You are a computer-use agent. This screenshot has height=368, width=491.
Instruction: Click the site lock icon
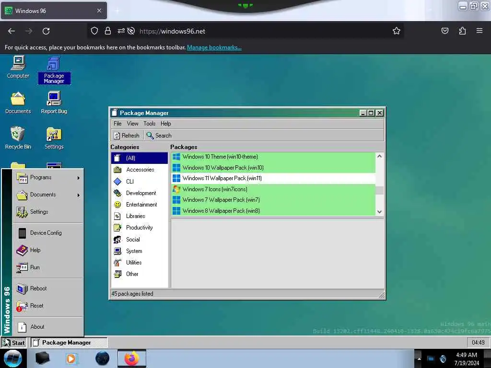point(108,31)
